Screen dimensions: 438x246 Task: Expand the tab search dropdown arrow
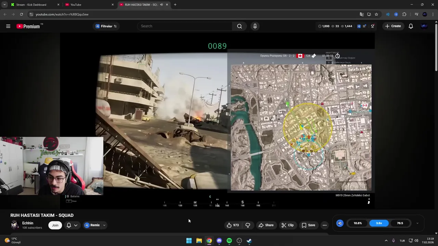pyautogui.click(x=4, y=5)
